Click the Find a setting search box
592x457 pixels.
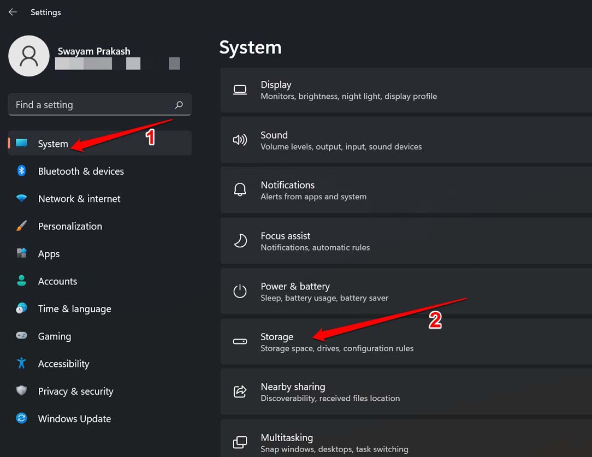coord(99,104)
